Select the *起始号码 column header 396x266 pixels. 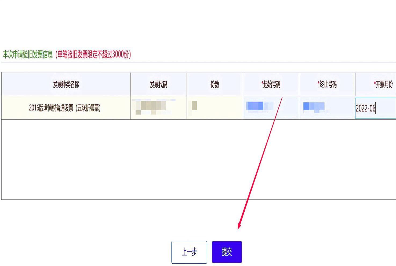click(271, 84)
